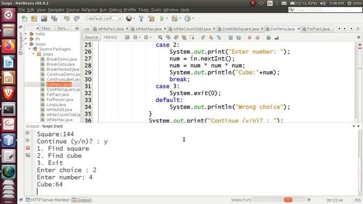The height and width of the screenshot is (204, 363).
Task: Click the Debug Project icon
Action: (175, 19)
